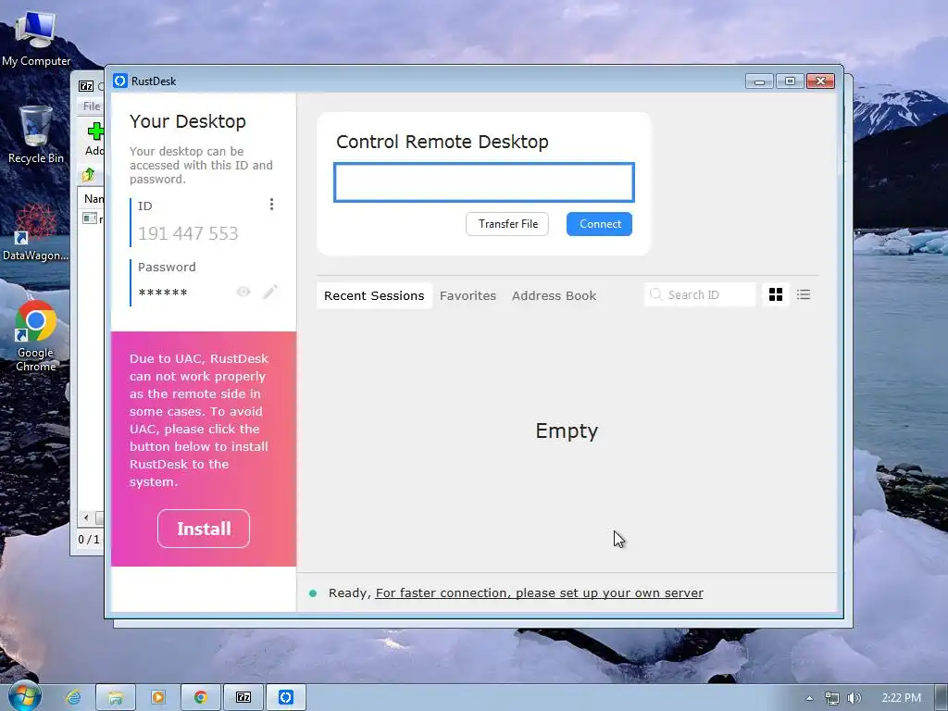
Task: Open Windows Media Player from taskbar
Action: (x=157, y=697)
